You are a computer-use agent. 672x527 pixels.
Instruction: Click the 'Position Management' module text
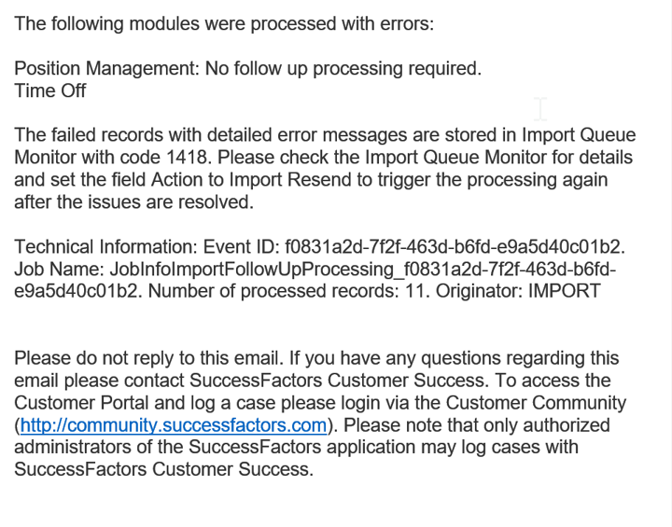click(x=106, y=68)
